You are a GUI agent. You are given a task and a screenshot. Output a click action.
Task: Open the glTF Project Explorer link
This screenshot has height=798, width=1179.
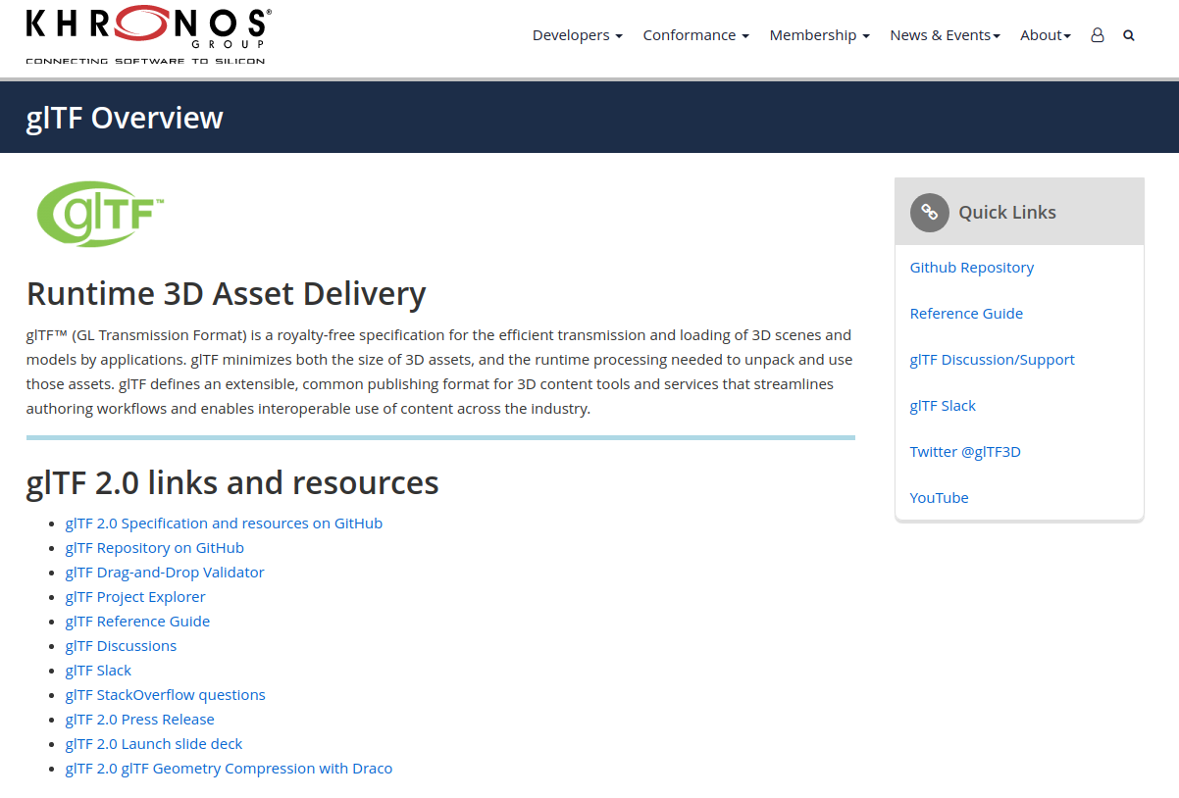coord(135,597)
